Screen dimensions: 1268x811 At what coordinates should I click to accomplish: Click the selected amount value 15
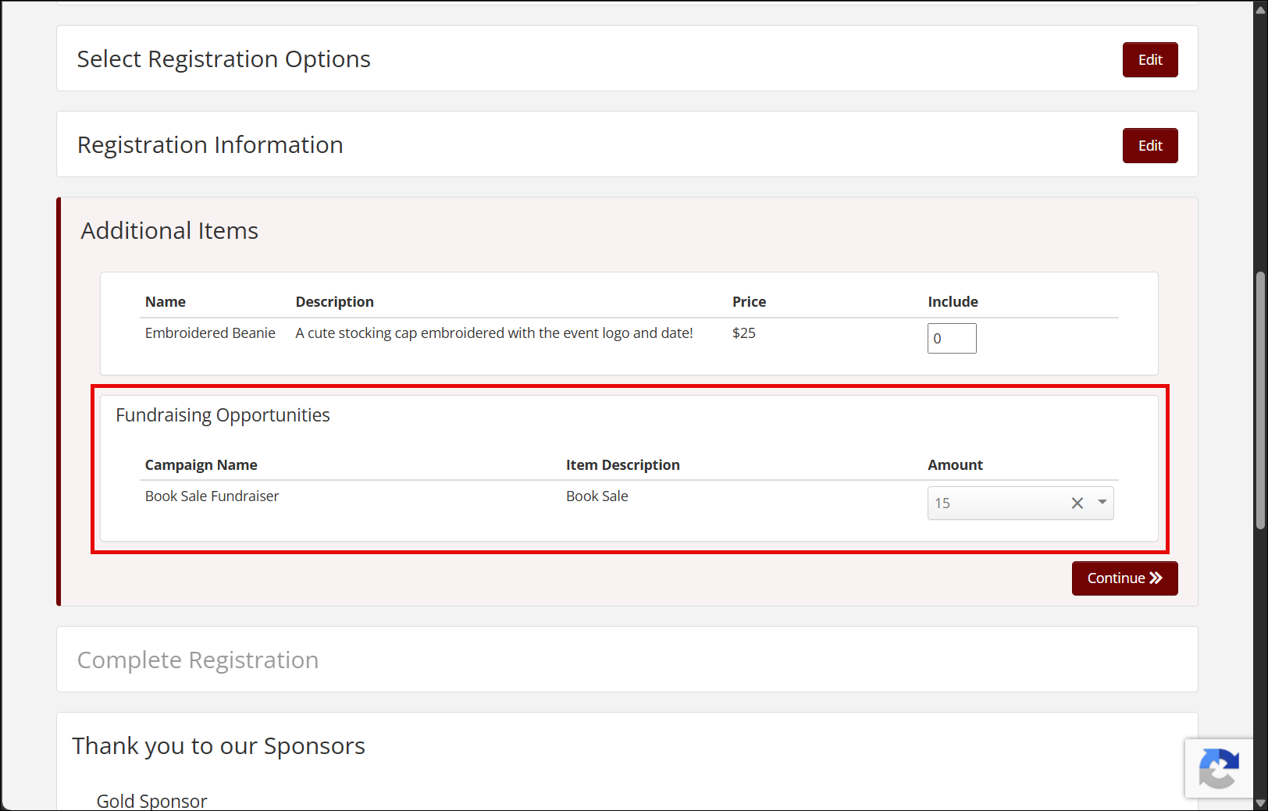(x=942, y=503)
